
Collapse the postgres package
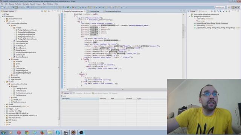coord(12,28)
